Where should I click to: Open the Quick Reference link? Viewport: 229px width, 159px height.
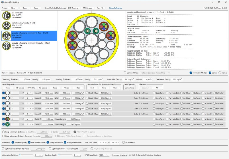pyautogui.click(x=115, y=8)
